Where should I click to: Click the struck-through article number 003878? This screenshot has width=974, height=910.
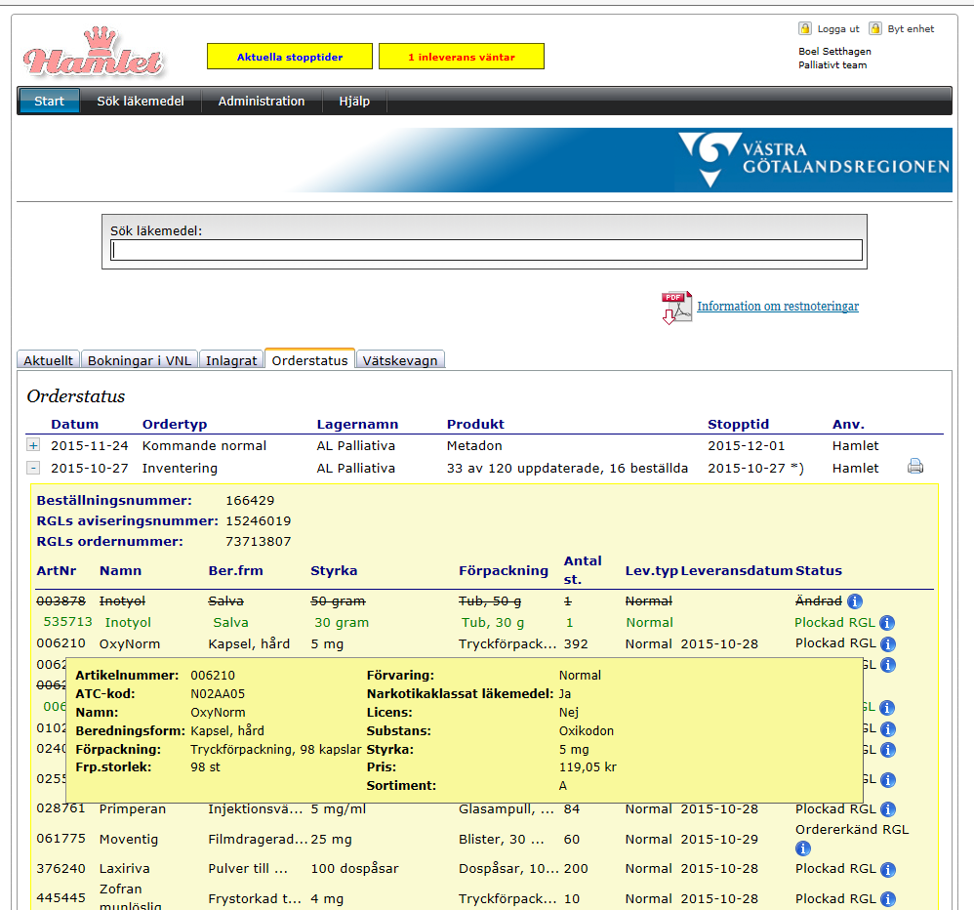pos(61,601)
